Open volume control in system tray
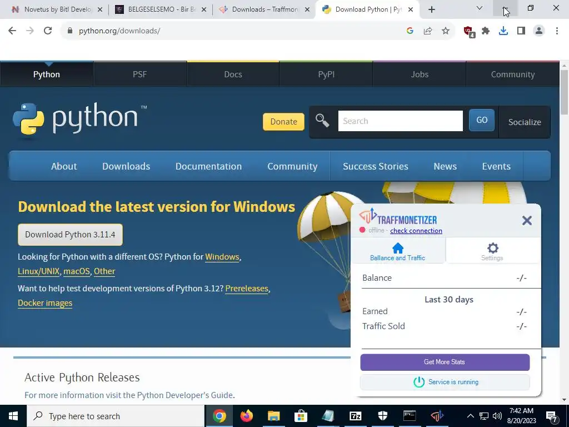Viewport: 569px width, 427px height. (497, 416)
